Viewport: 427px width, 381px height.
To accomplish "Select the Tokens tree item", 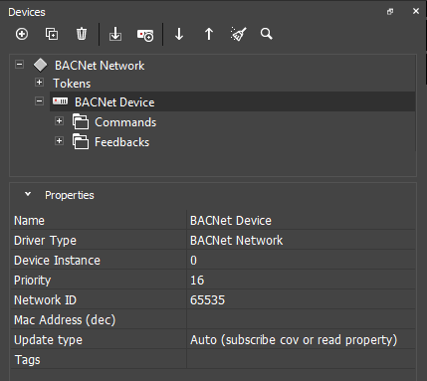I will click(72, 84).
